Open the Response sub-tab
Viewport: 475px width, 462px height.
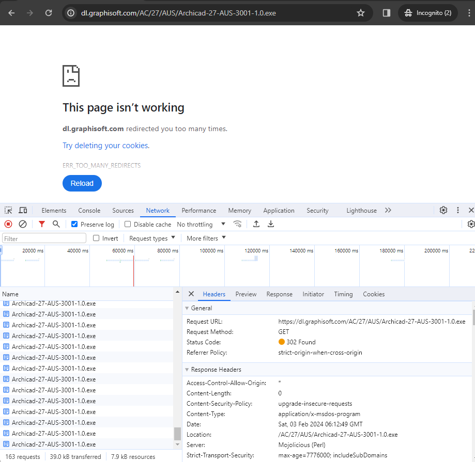coord(279,294)
